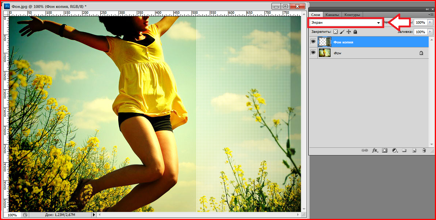Screen dimensions: 436x220
Task: Open the 'Заливка' fill slider arrow
Action: (431, 32)
